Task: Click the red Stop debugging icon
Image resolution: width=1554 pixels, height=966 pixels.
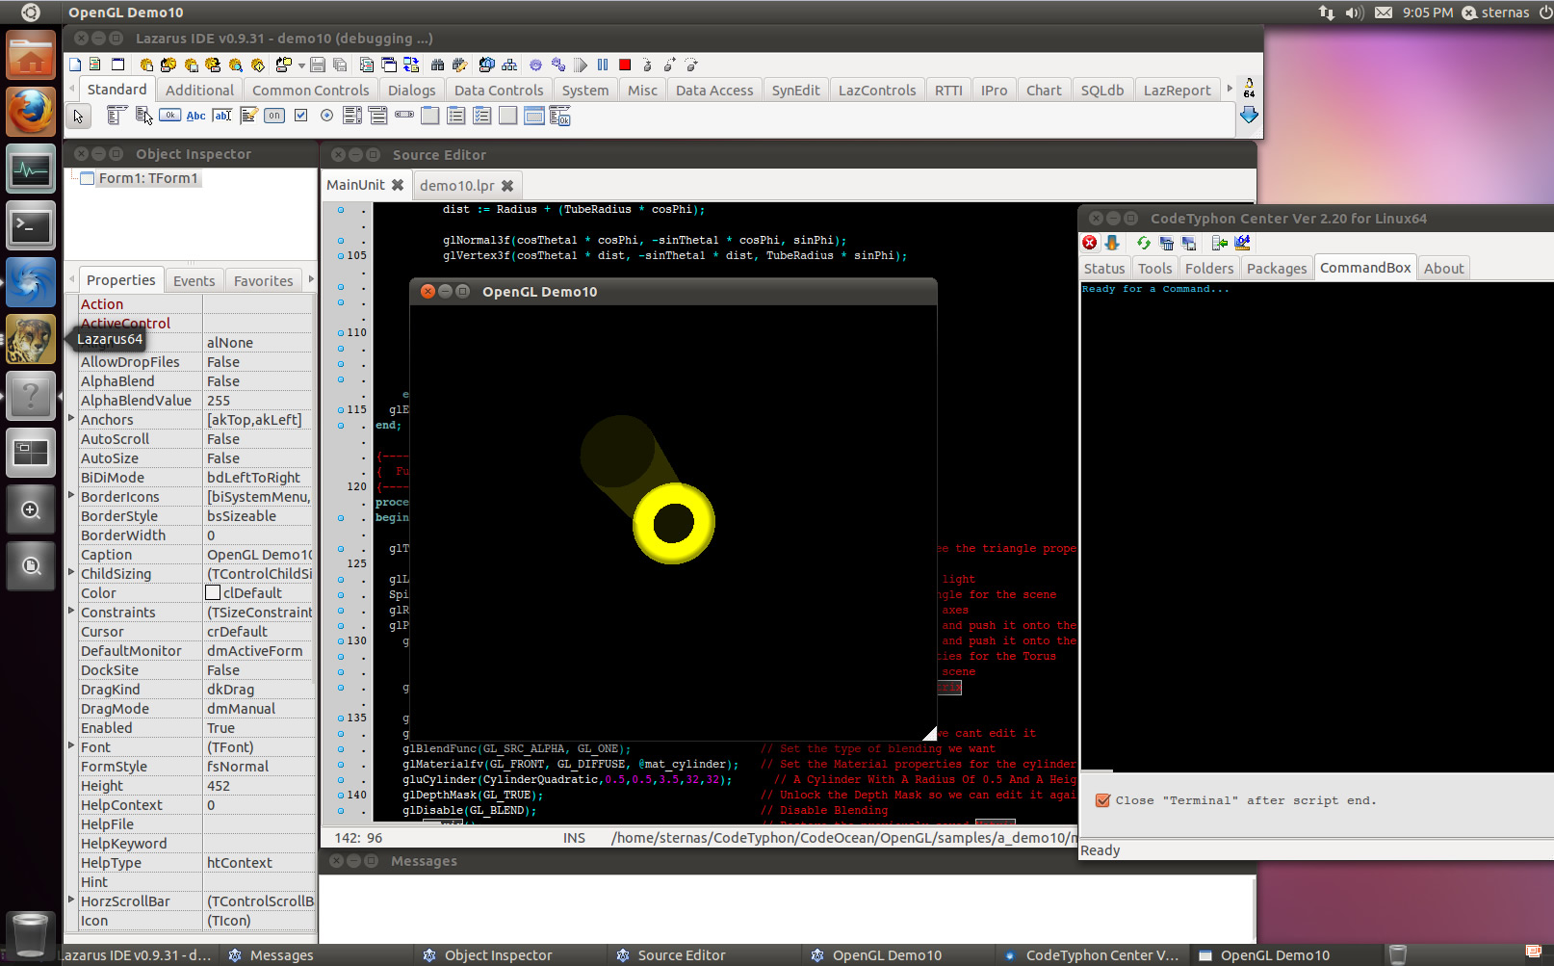Action: point(625,65)
